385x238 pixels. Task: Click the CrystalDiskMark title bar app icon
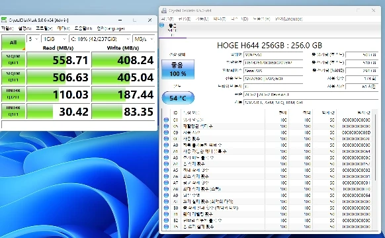click(4, 20)
